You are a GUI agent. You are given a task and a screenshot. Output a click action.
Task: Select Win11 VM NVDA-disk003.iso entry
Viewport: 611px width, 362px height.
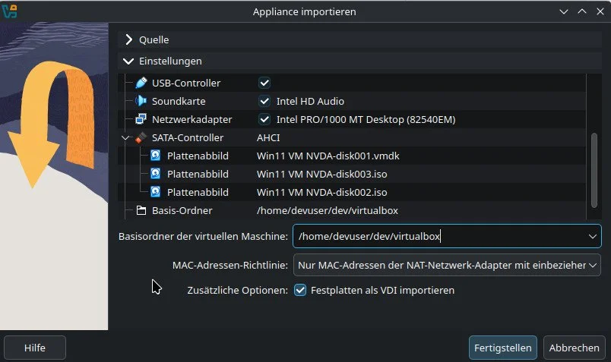pyautogui.click(x=322, y=174)
